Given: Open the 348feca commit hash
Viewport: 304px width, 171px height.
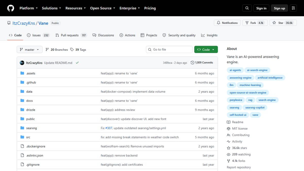Looking at the screenshot, I should pos(168,63).
